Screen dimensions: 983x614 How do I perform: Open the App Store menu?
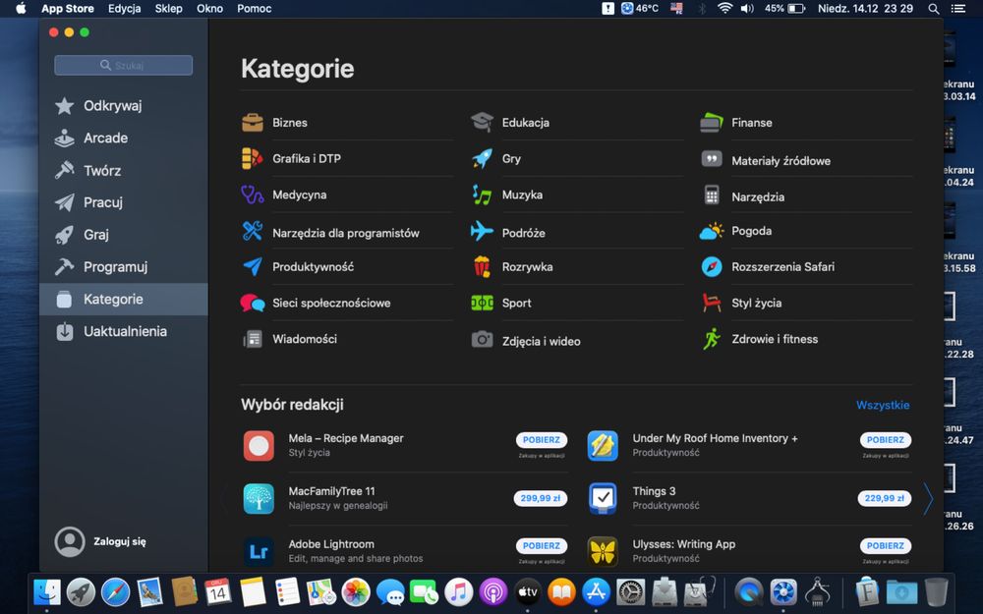[68, 8]
